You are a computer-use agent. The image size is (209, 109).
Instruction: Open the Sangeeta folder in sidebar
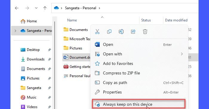coord(31,88)
